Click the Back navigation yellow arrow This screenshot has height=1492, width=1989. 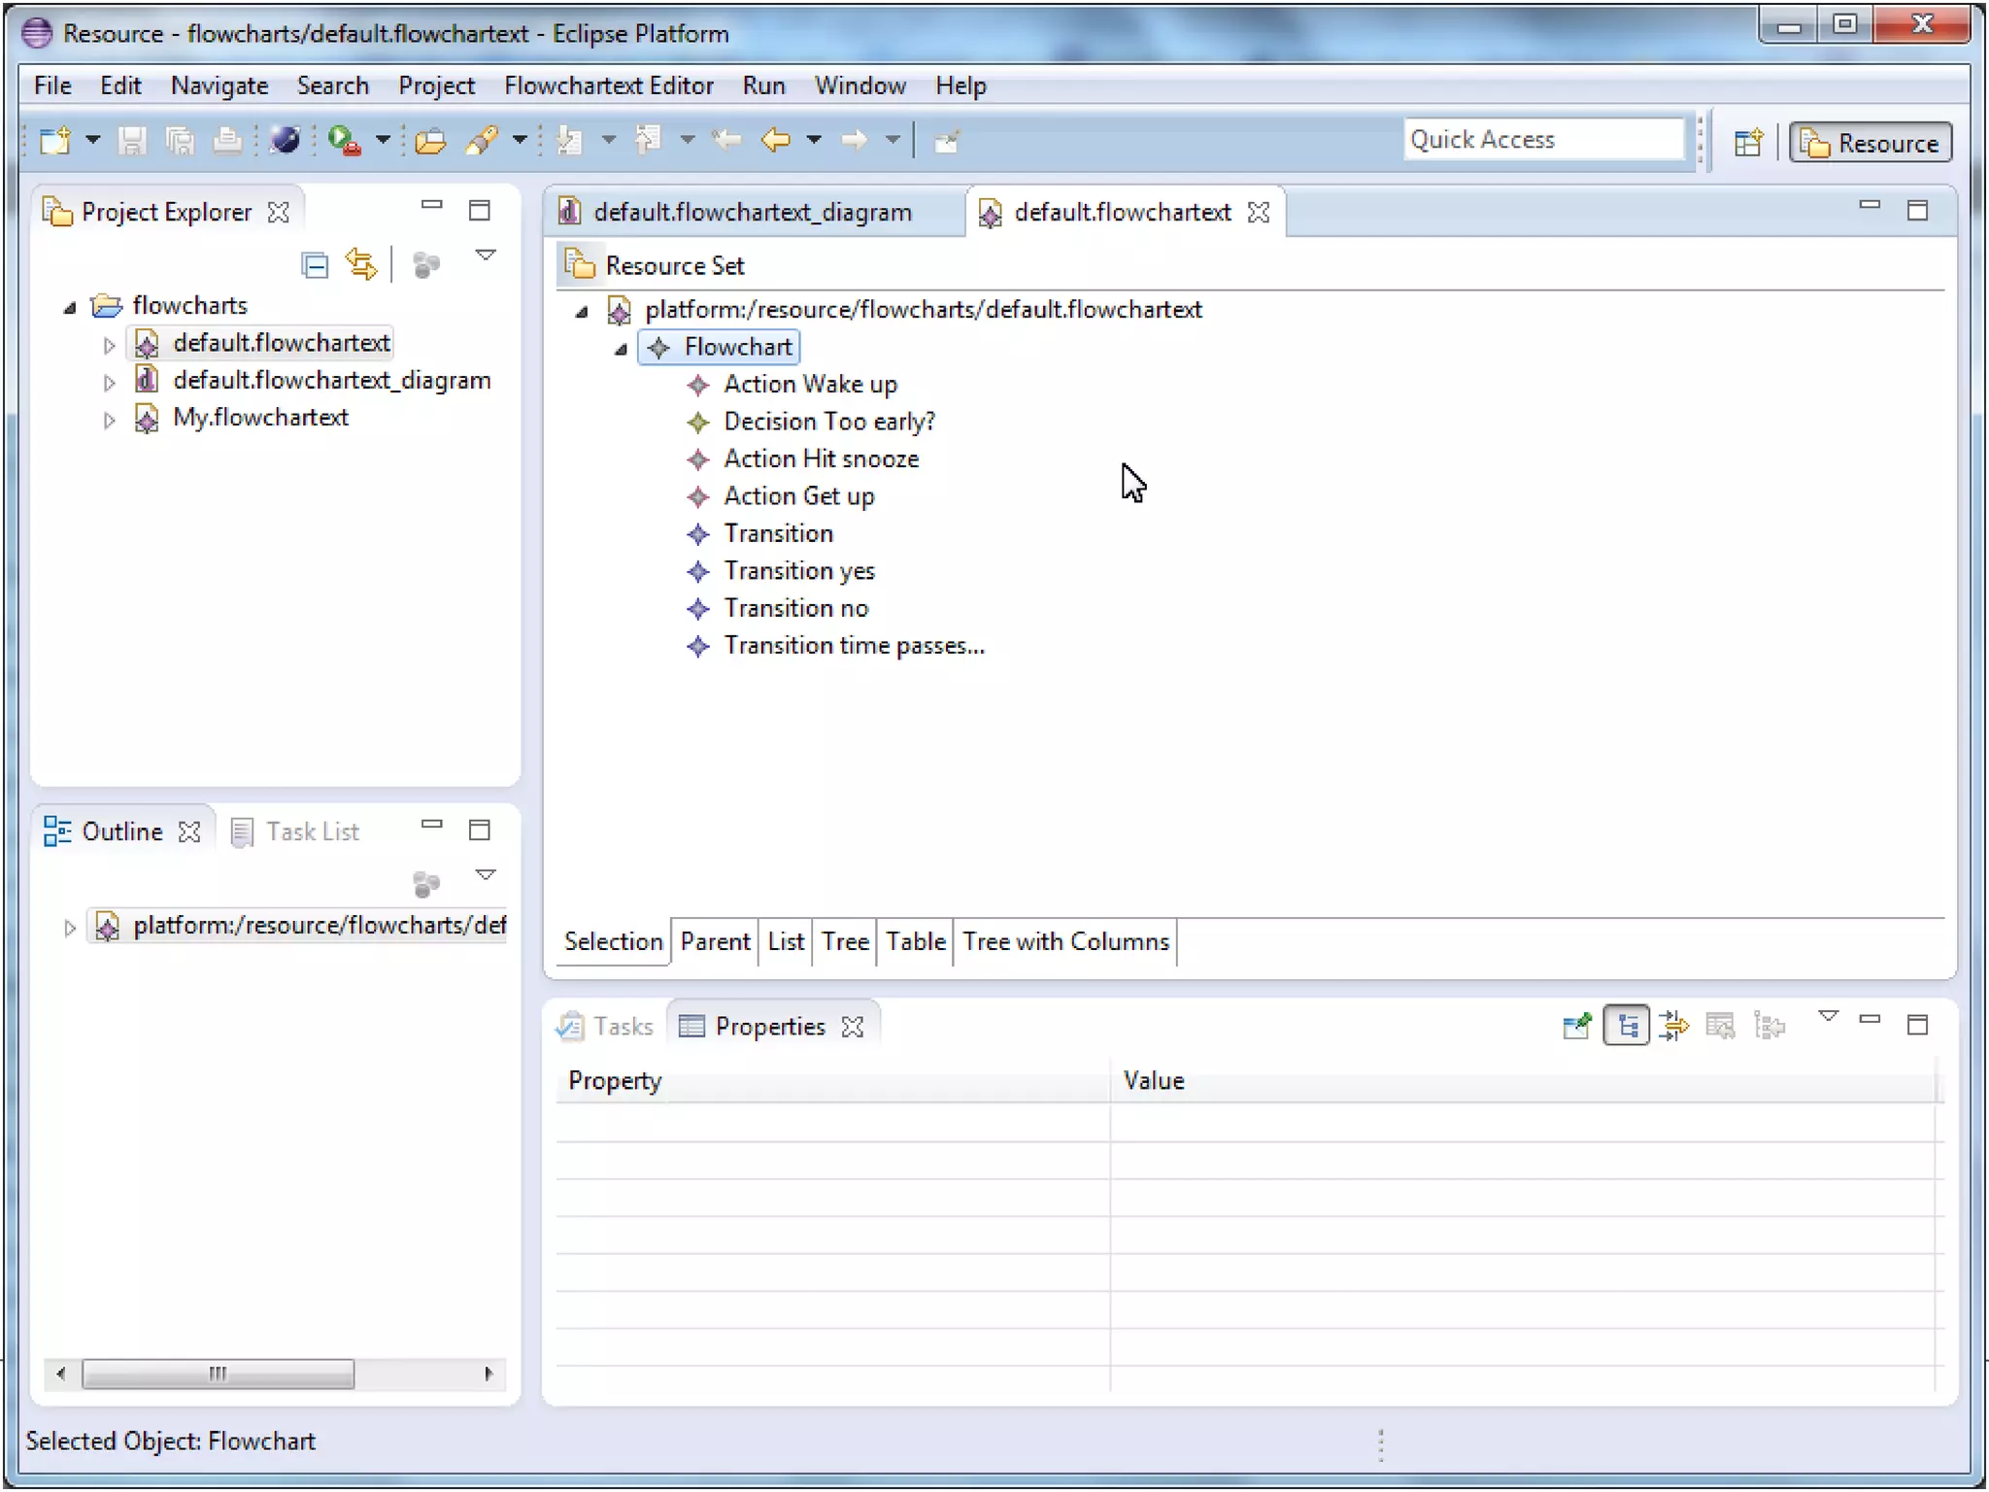click(x=776, y=141)
